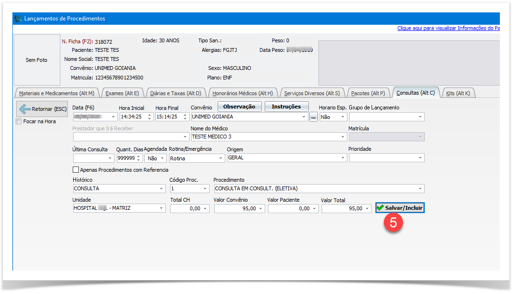Viewport: 516px width, 294px height.
Task: Click the green checkmark Salvar/Incluir button
Action: (x=400, y=208)
